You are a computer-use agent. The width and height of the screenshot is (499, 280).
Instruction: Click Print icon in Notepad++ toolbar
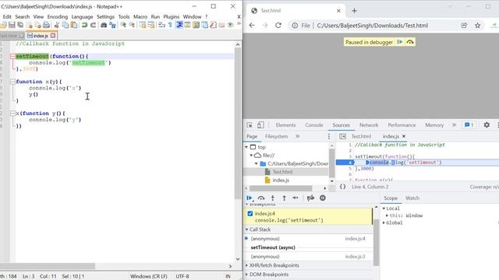[46, 25]
